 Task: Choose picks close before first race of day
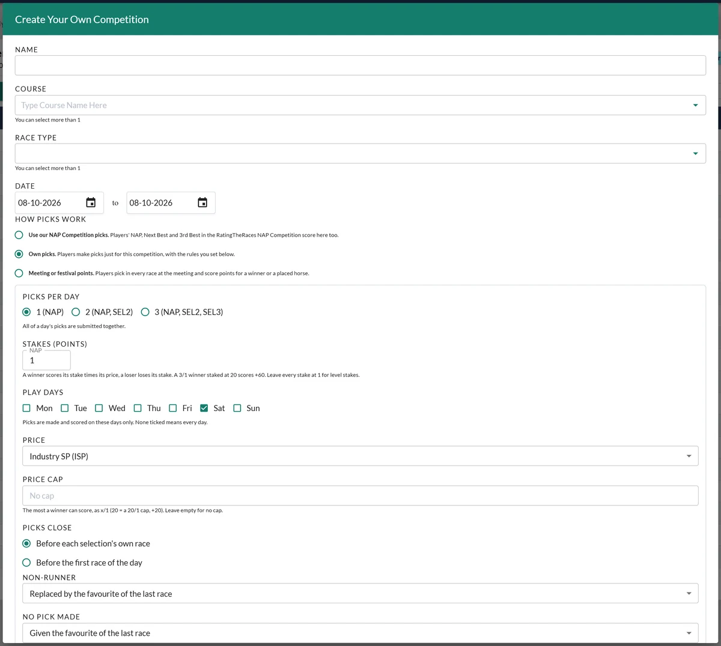tap(26, 563)
